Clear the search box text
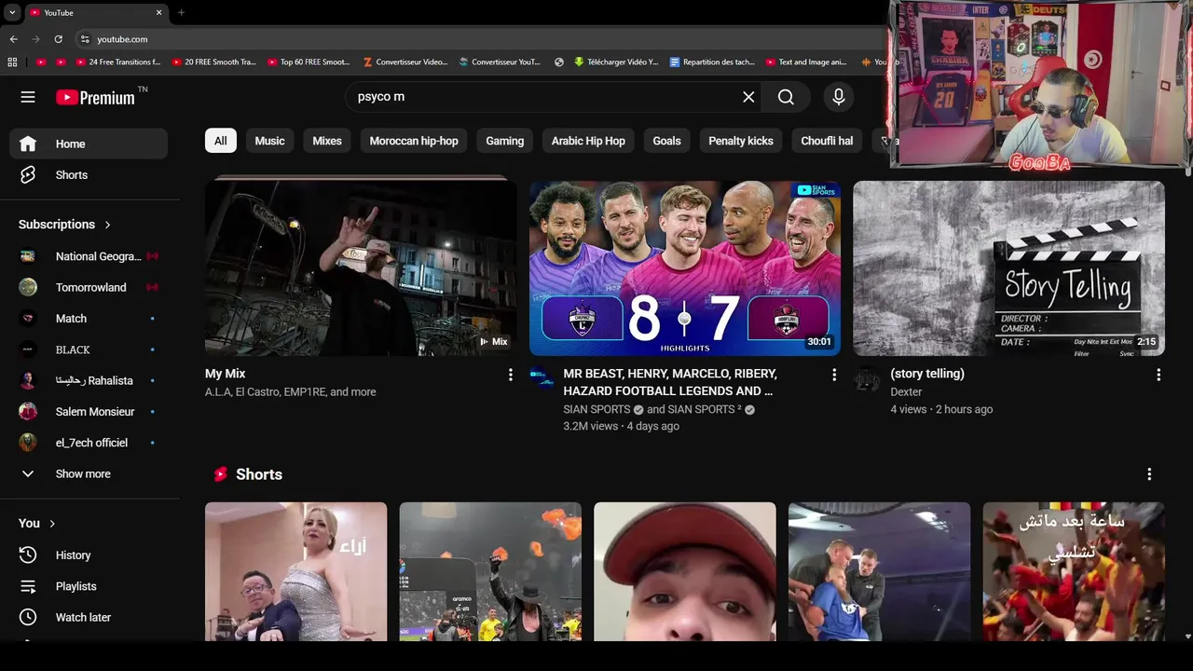Image resolution: width=1193 pixels, height=671 pixels. (748, 97)
